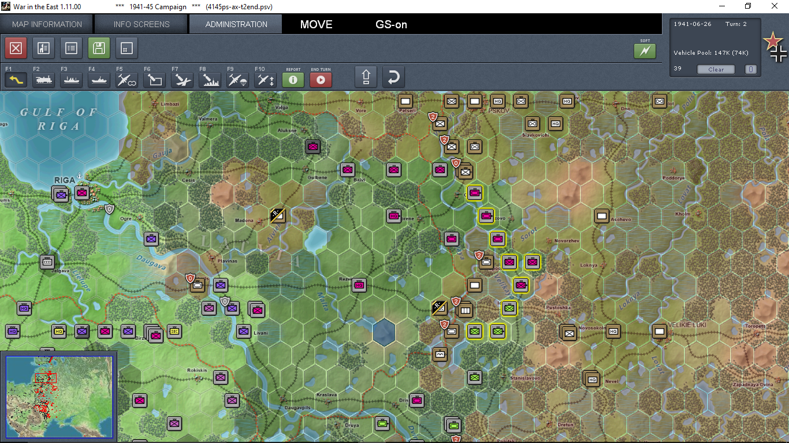
Task: Click the upward arrow toolbar button
Action: tap(366, 77)
